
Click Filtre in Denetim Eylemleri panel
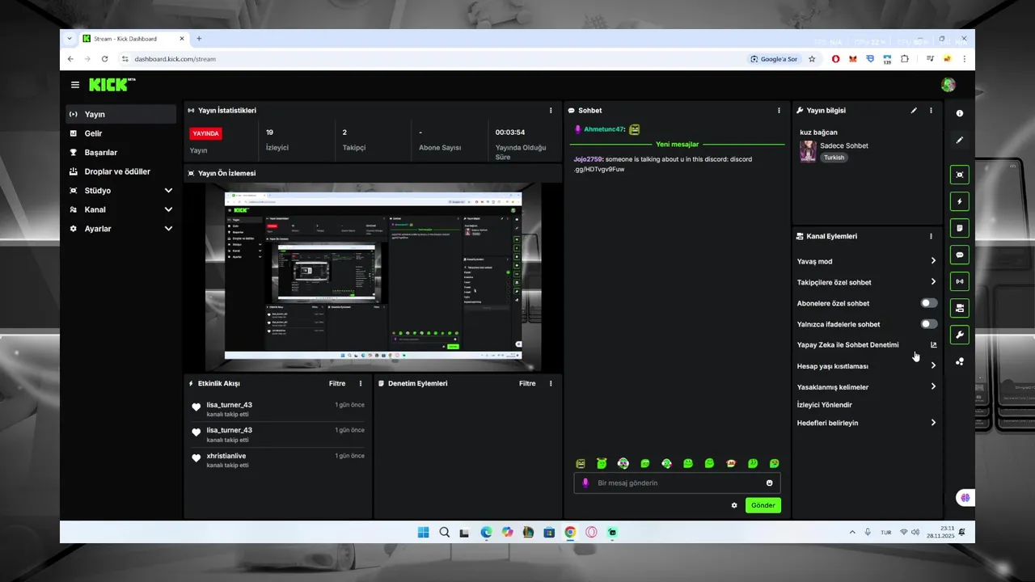[x=527, y=383]
